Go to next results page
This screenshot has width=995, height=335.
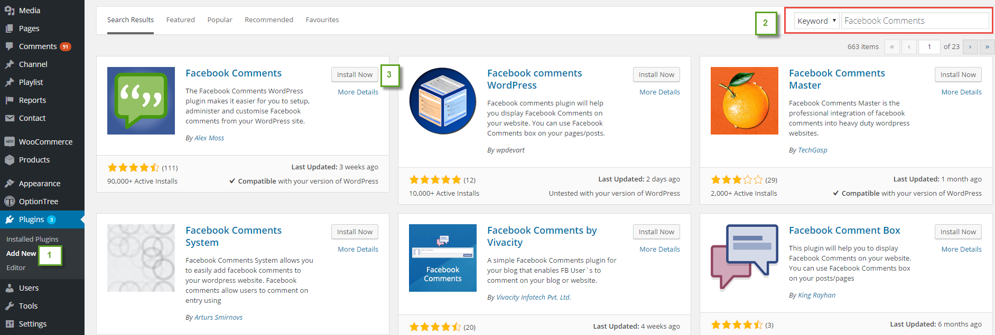point(970,47)
